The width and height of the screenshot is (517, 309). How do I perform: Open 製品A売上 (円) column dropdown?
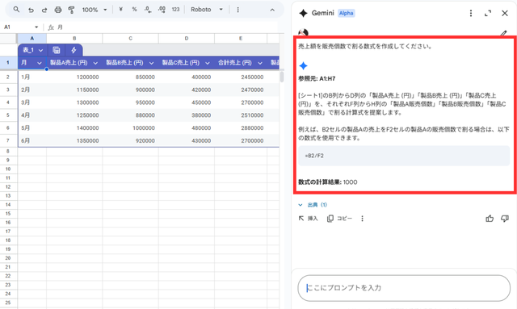(x=95, y=63)
